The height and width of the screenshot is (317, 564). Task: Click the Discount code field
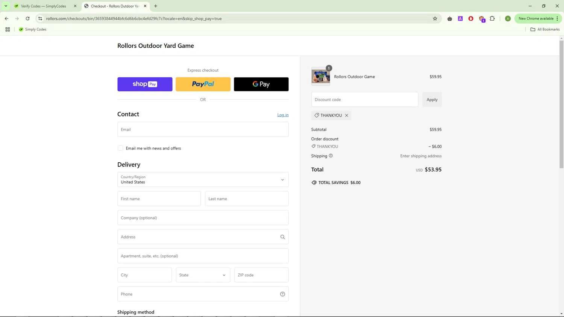tap(365, 100)
